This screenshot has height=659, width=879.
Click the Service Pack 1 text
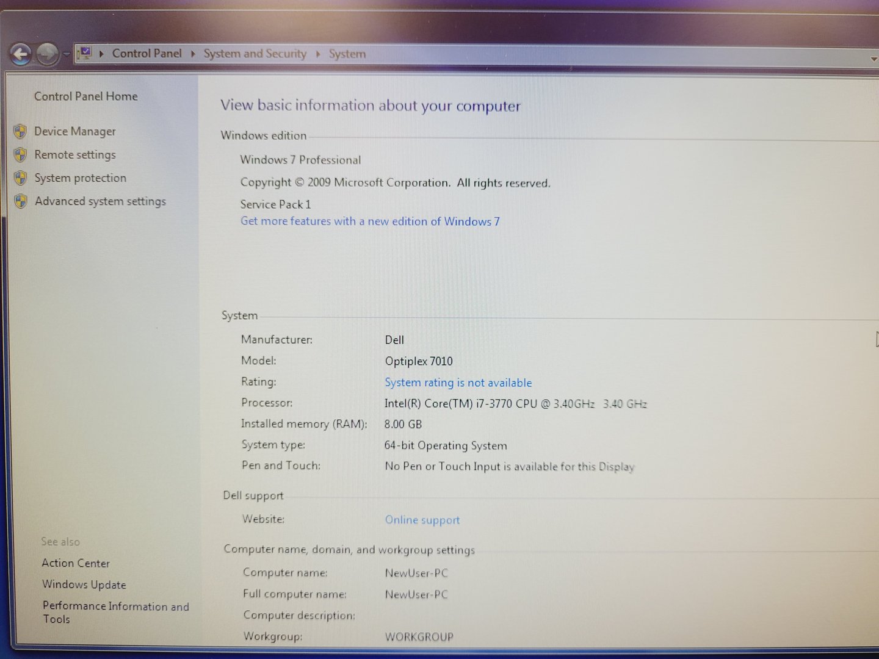click(275, 204)
